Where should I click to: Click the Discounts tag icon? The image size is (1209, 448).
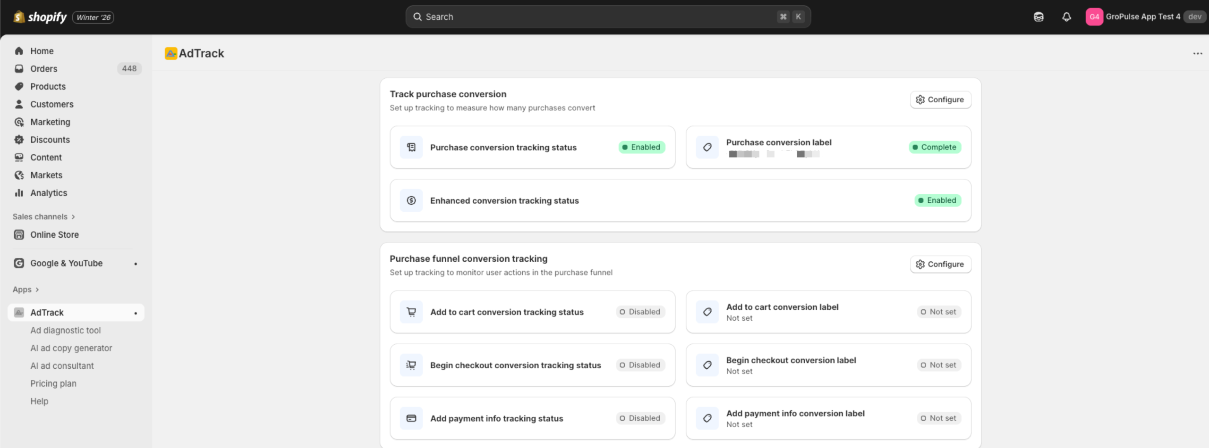pos(19,140)
